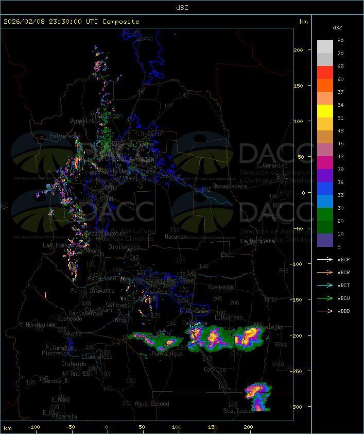
Task: Click the Sosneado map label
Action: tap(70, 319)
